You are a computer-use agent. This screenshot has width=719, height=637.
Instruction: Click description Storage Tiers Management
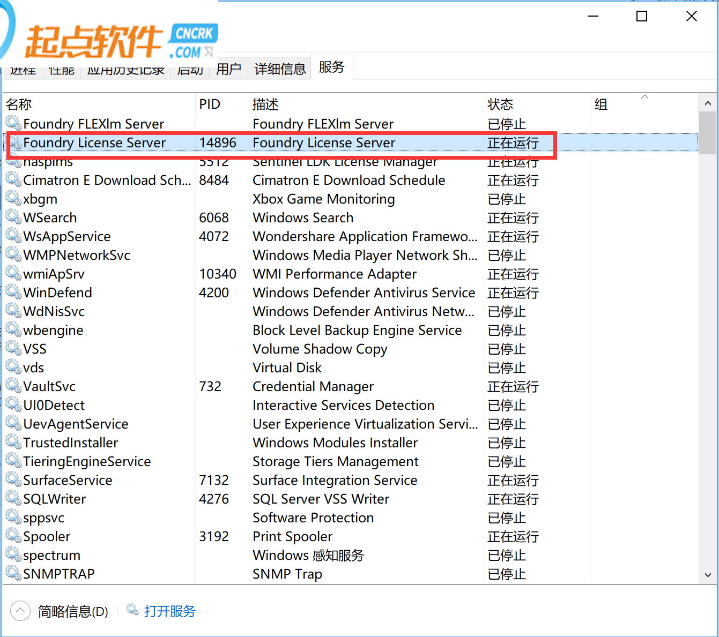336,461
